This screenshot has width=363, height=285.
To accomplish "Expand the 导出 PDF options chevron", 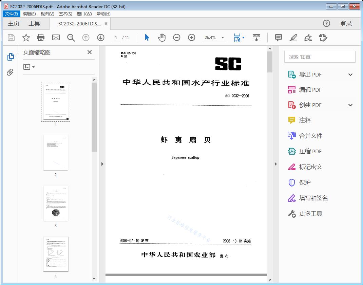I will click(x=350, y=74).
